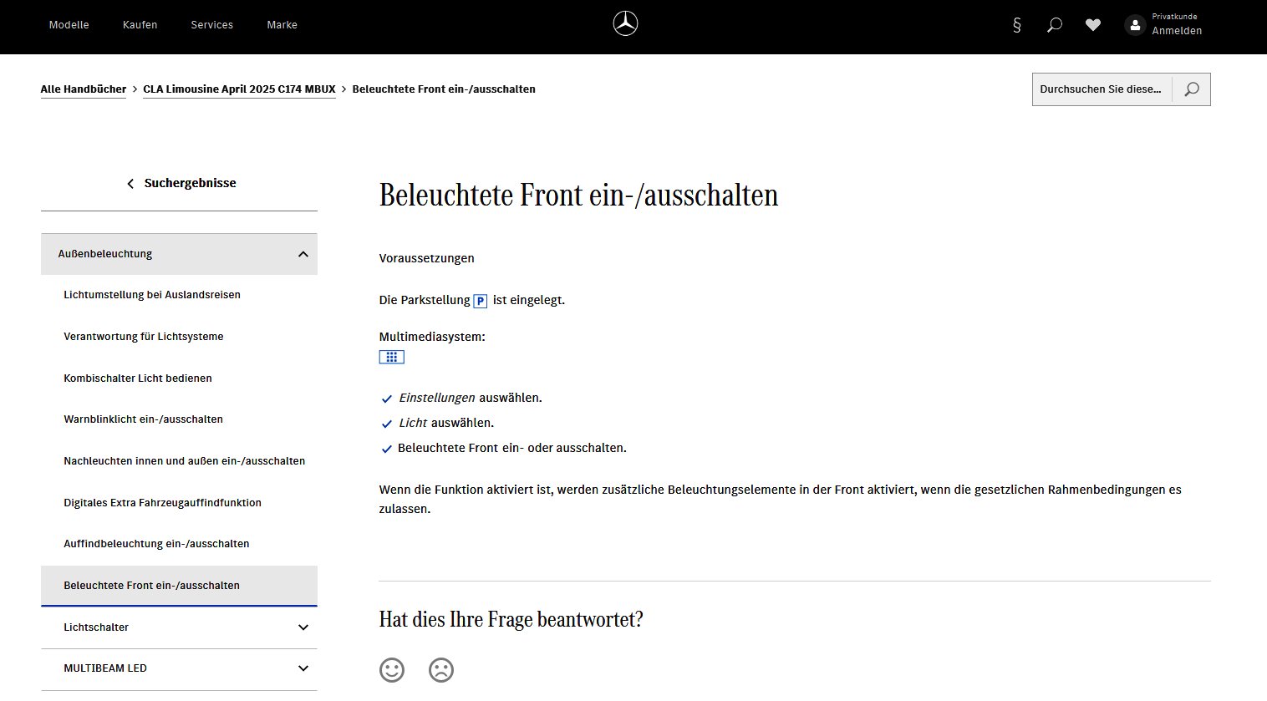Open the legal notice paragraph icon
This screenshot has height=701, width=1267.
pyautogui.click(x=1016, y=25)
